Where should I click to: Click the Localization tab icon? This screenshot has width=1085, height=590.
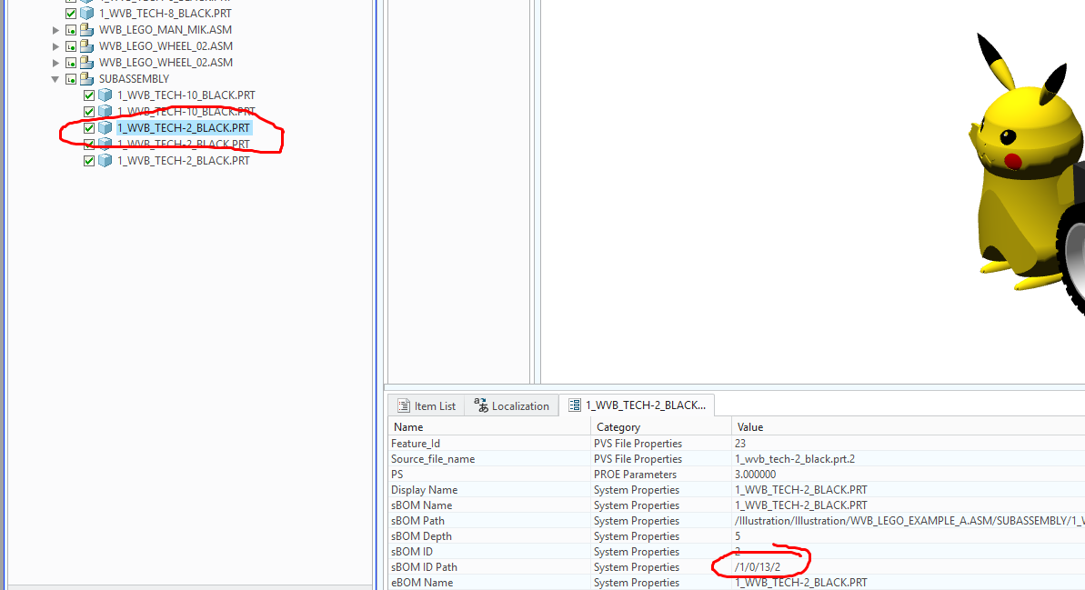click(480, 406)
